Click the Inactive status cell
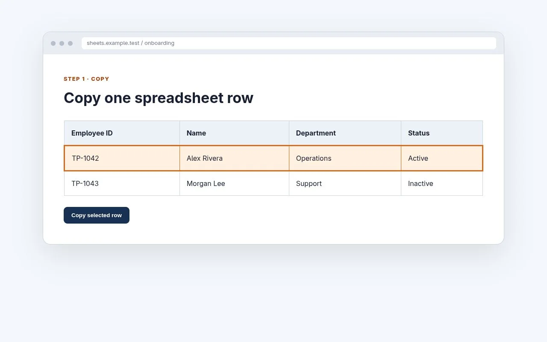Image resolution: width=547 pixels, height=342 pixels. pos(442,183)
